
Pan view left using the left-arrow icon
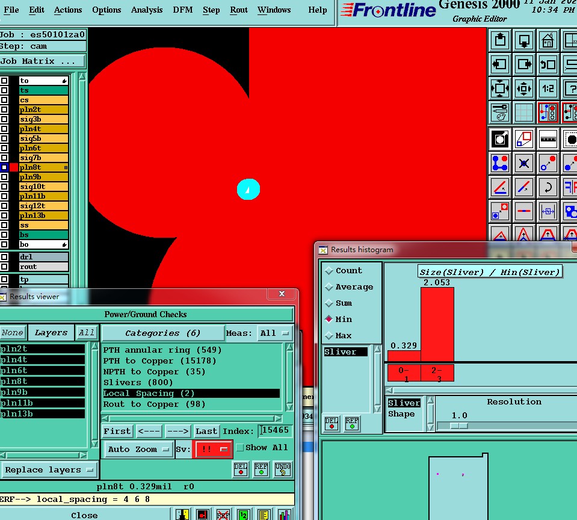coord(500,64)
